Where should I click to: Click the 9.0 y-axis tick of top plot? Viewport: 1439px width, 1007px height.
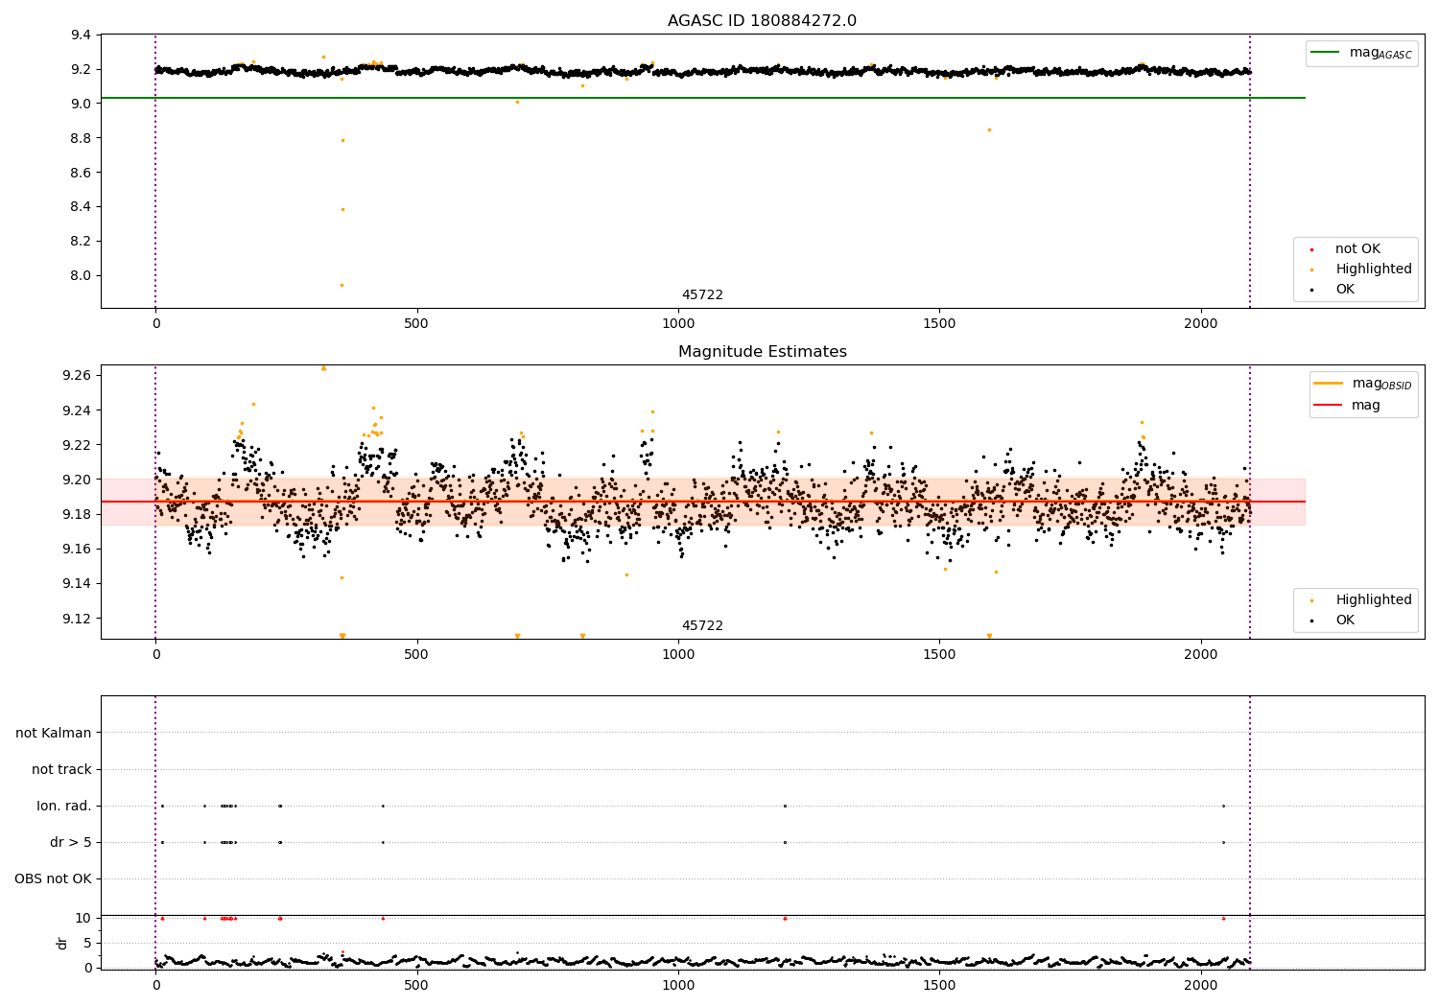coord(82,104)
